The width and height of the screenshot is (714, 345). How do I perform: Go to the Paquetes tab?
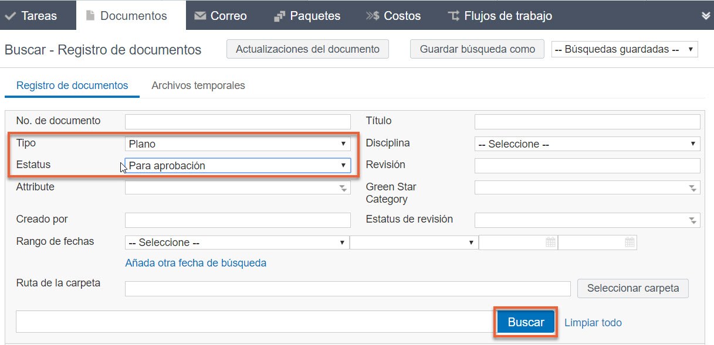pyautogui.click(x=307, y=16)
